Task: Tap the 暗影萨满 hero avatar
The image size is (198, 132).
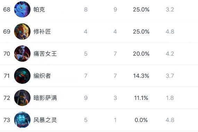Action: (22, 98)
